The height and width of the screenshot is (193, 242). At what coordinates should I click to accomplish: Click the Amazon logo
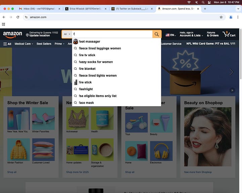[12, 34]
